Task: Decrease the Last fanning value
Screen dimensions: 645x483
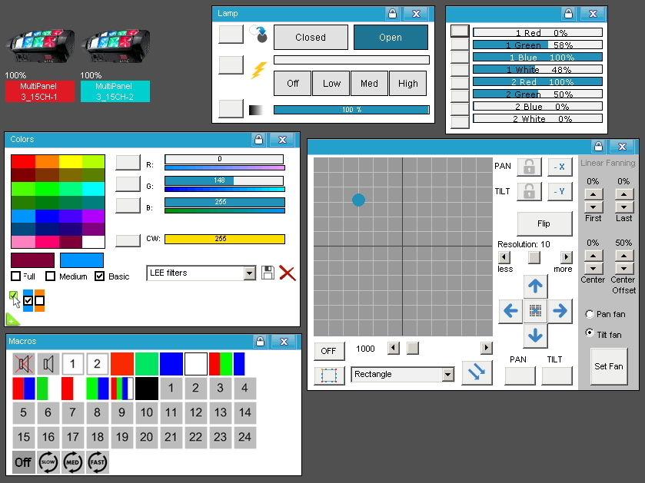Action: [x=624, y=207]
